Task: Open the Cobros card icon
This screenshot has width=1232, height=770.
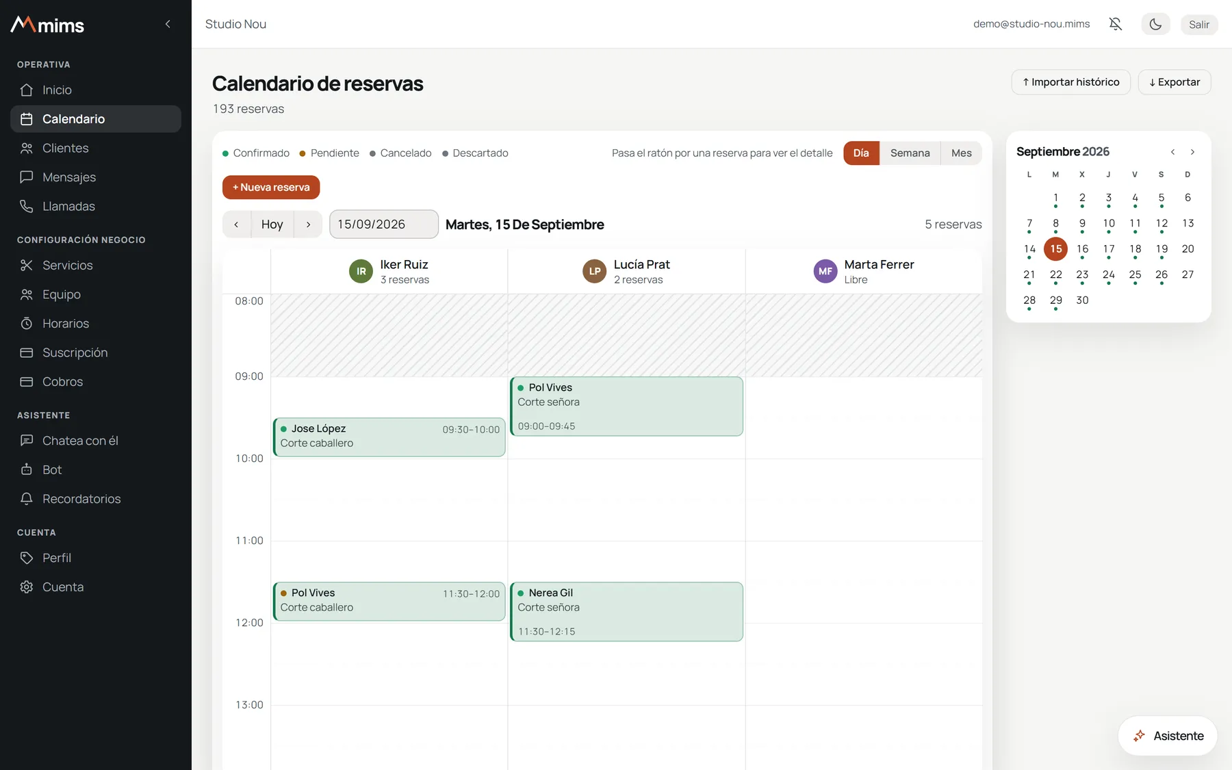Action: (x=27, y=382)
